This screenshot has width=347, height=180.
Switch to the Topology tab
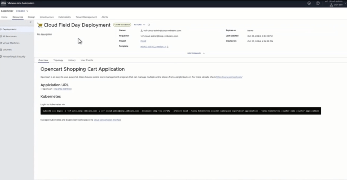(58, 60)
